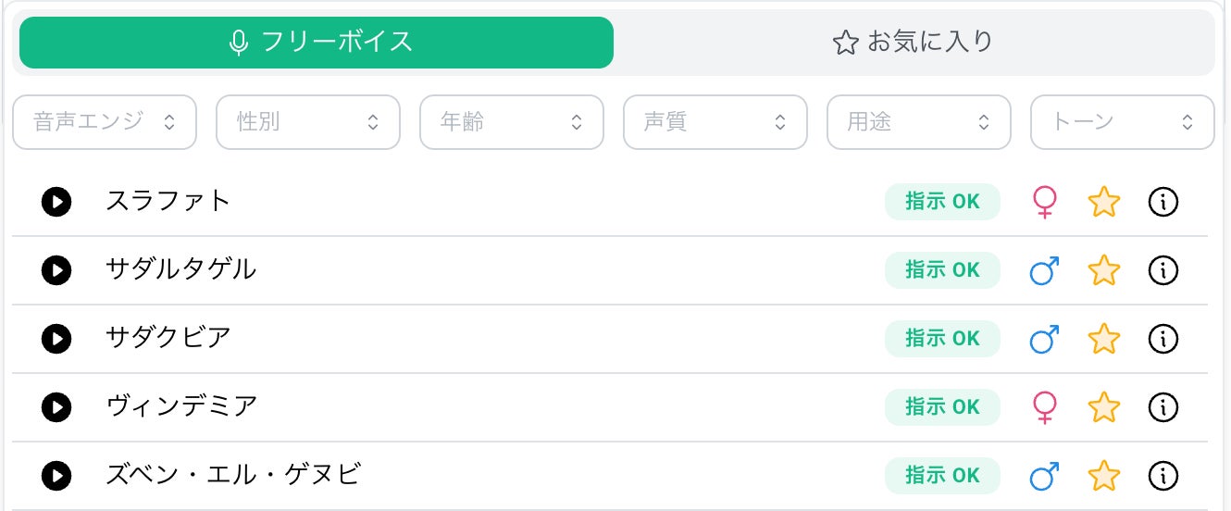This screenshot has width=1231, height=511.
Task: Expand the 性別 filter dropdown
Action: coord(308,122)
